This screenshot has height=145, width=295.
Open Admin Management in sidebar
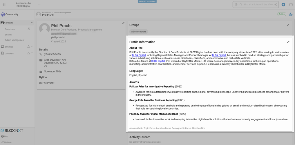tap(15, 40)
